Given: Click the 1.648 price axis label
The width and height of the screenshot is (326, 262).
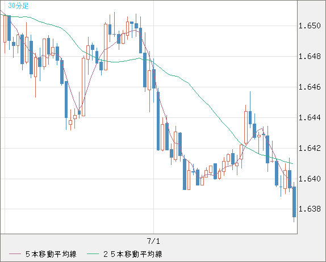Looking at the screenshot, I should (x=310, y=57).
